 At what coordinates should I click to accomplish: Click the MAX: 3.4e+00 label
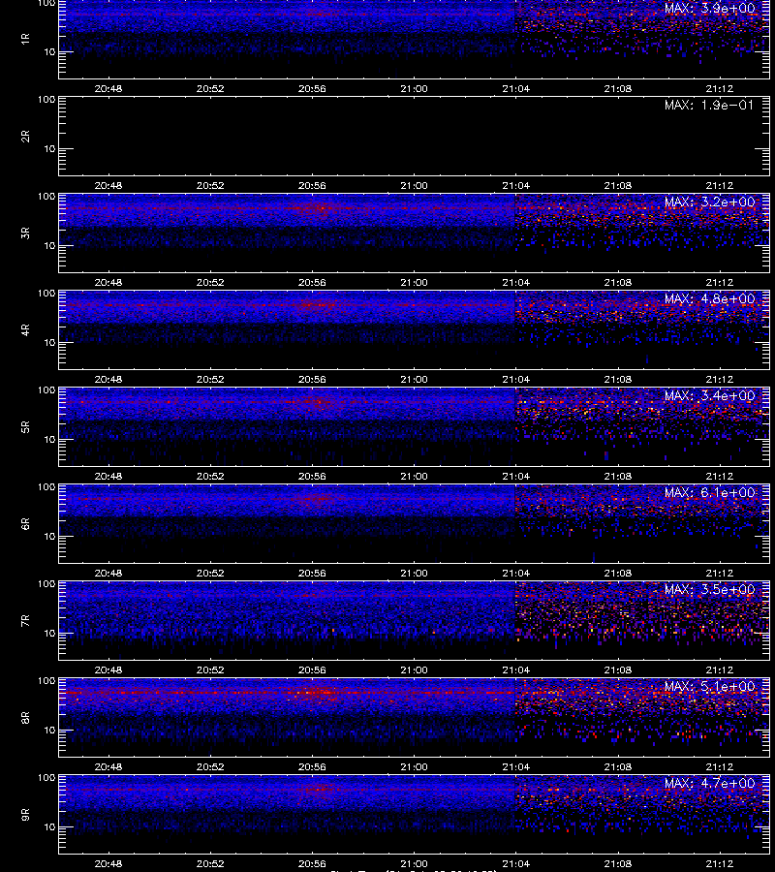pyautogui.click(x=709, y=396)
